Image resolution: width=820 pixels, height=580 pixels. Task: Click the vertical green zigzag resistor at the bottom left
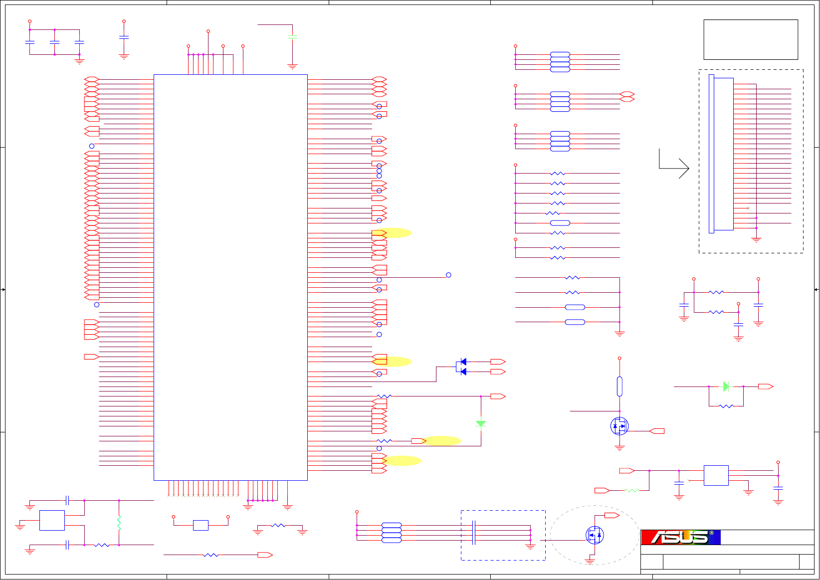coord(119,523)
